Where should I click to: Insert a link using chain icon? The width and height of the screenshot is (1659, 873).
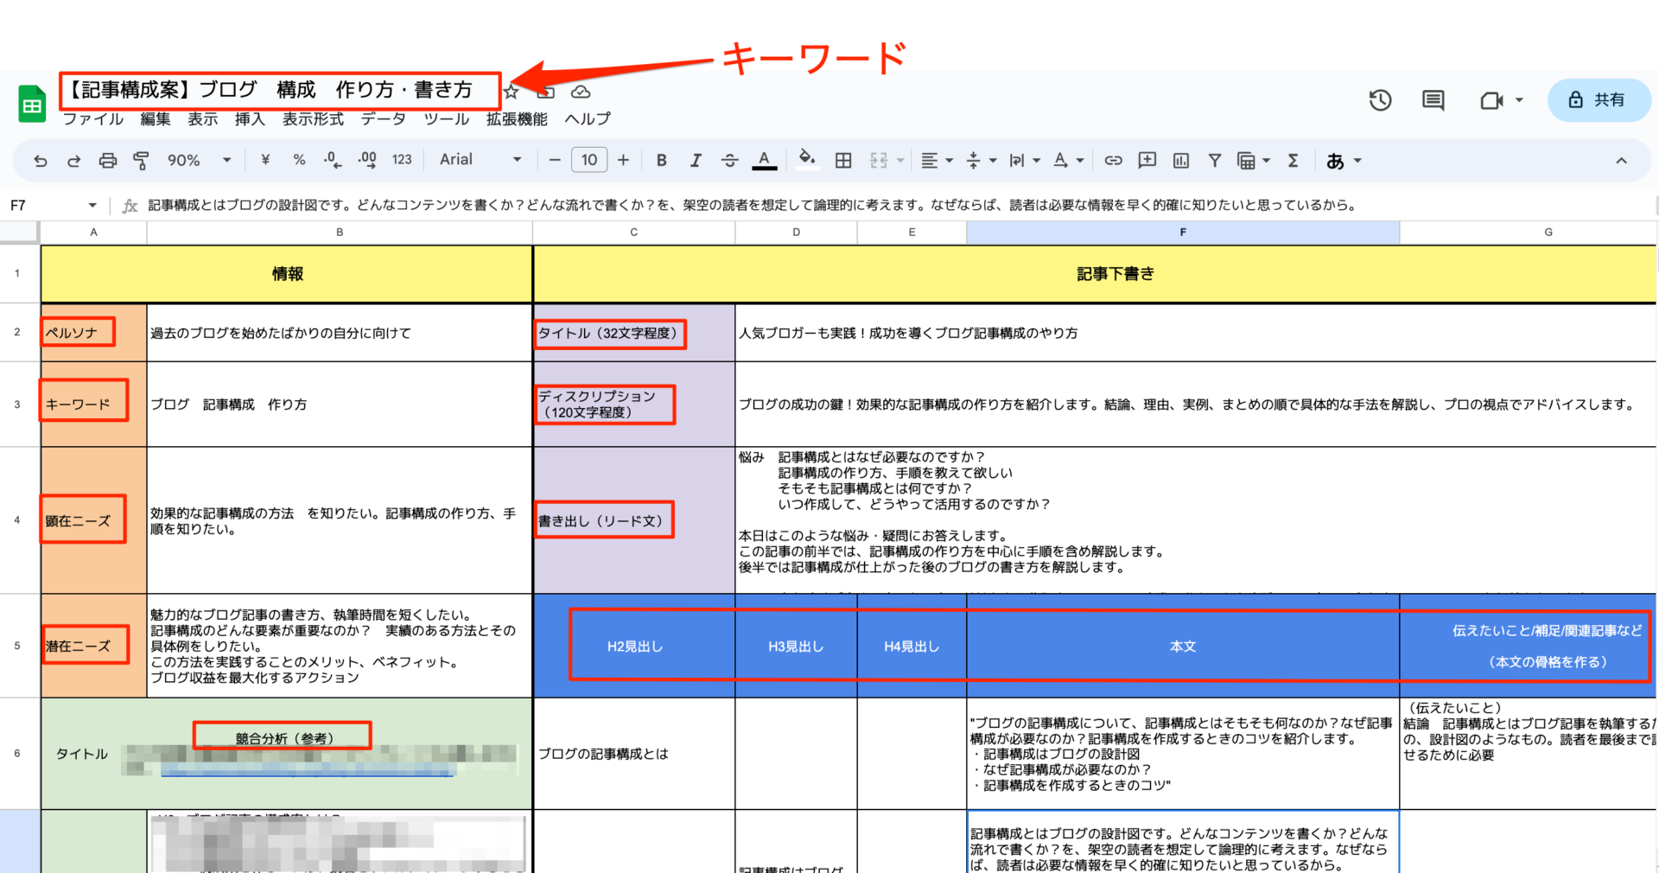pos(1113,160)
